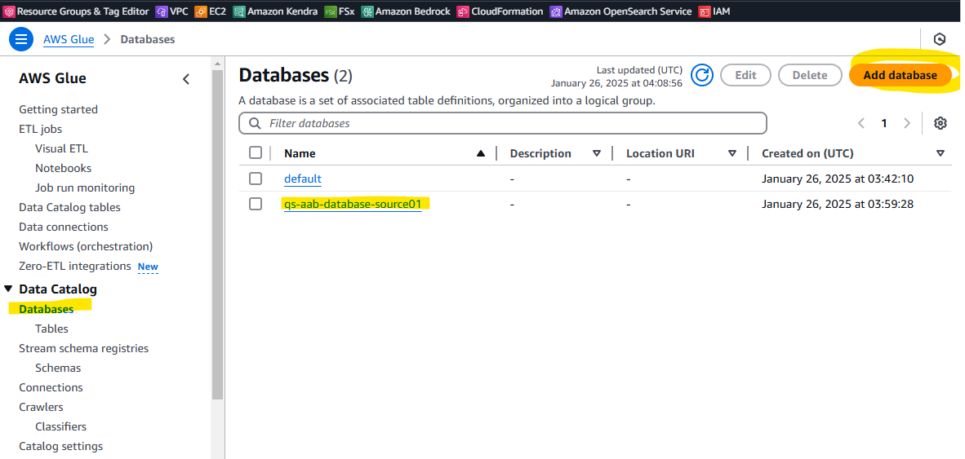Click the Edit button

[745, 76]
